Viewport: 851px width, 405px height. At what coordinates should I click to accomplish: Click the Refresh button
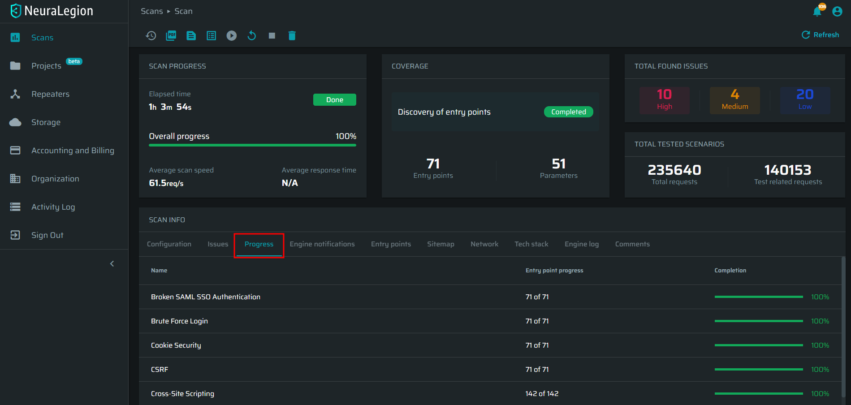click(820, 35)
